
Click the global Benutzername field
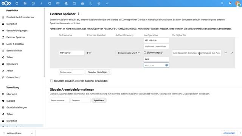click(60, 100)
